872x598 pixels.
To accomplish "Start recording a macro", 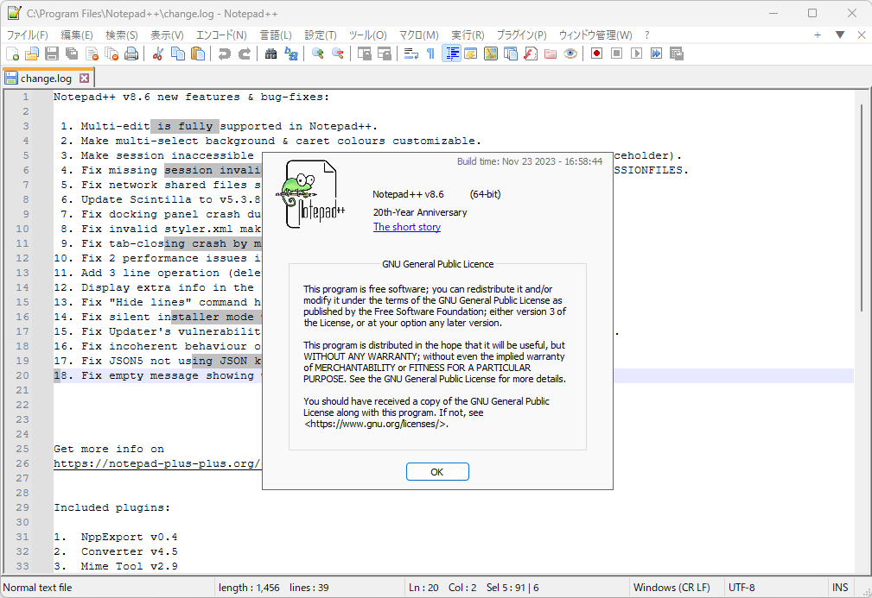I will coord(595,54).
